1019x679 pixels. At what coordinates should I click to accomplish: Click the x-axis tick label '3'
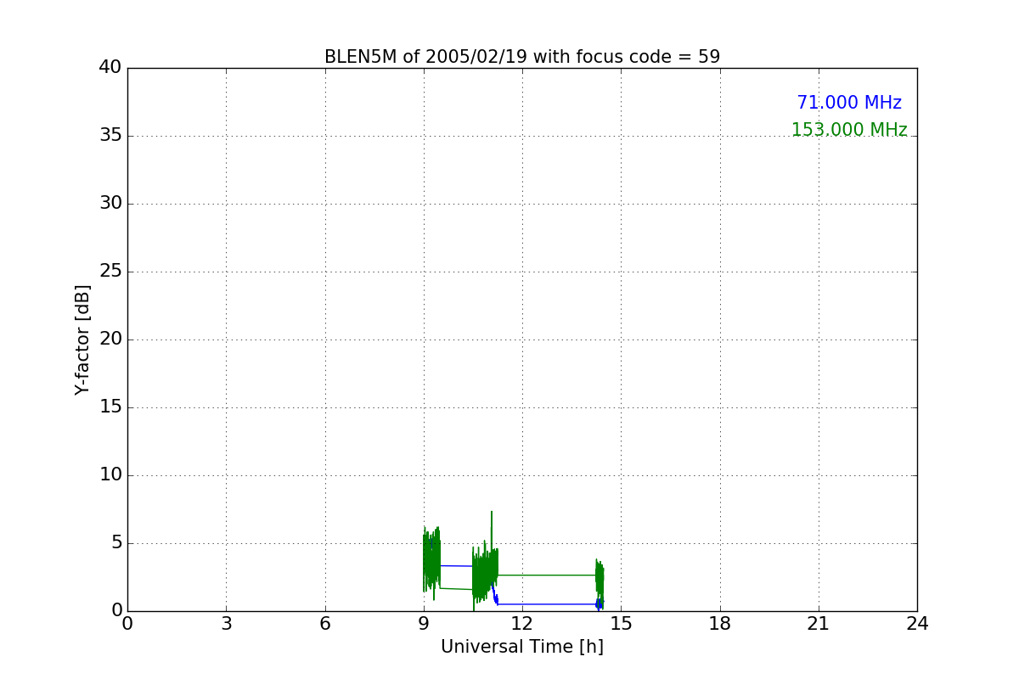pyautogui.click(x=226, y=624)
